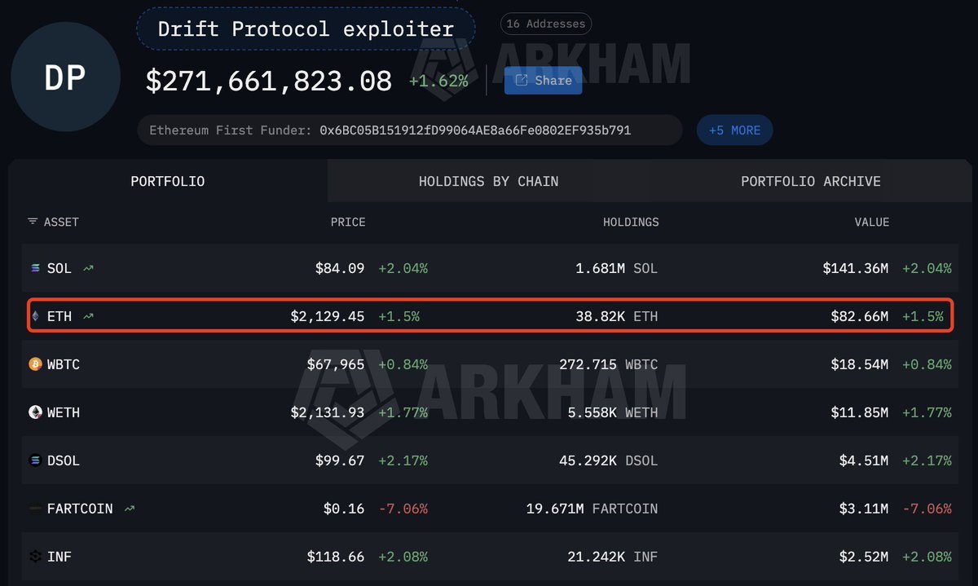The height and width of the screenshot is (586, 978).
Task: Click the upward trend arrow beside SOL
Action: point(87,266)
